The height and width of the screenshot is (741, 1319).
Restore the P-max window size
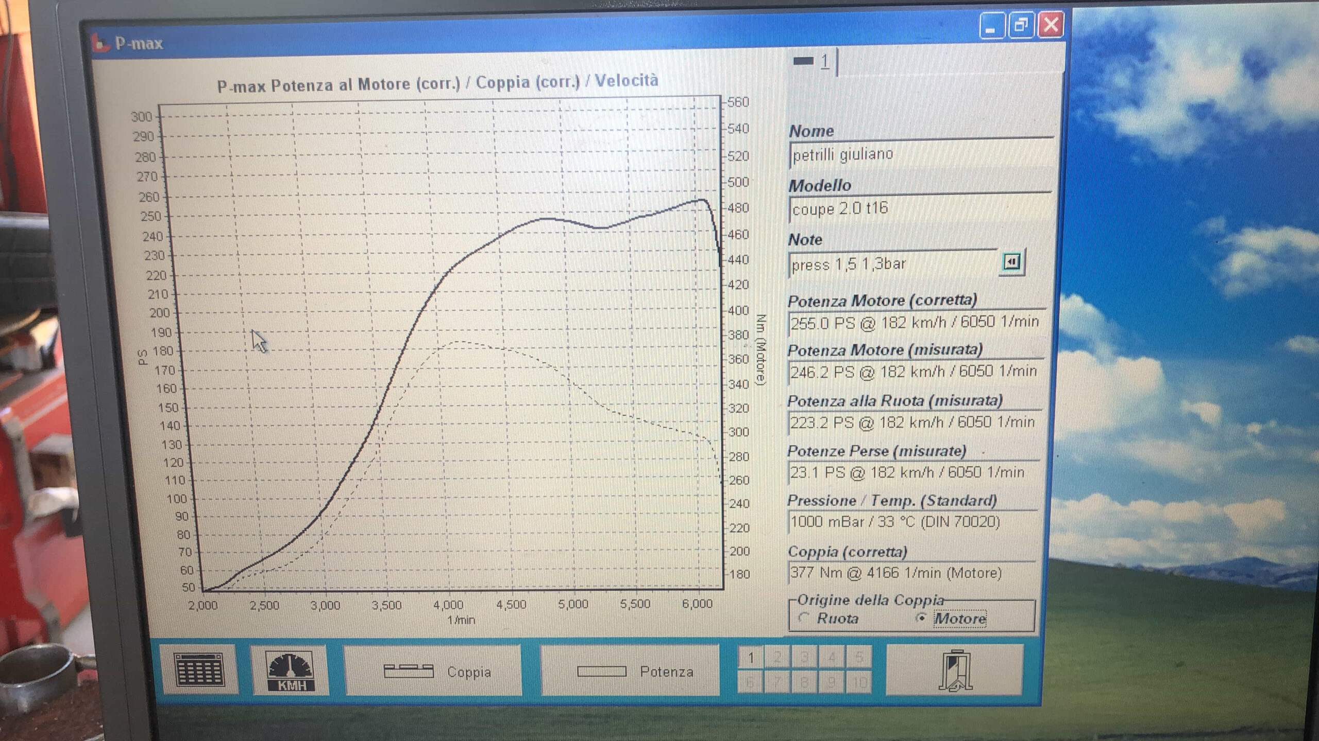click(1020, 25)
